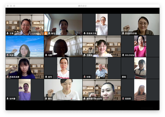Click the muted microphone icon beside 田禾

point(7,55)
